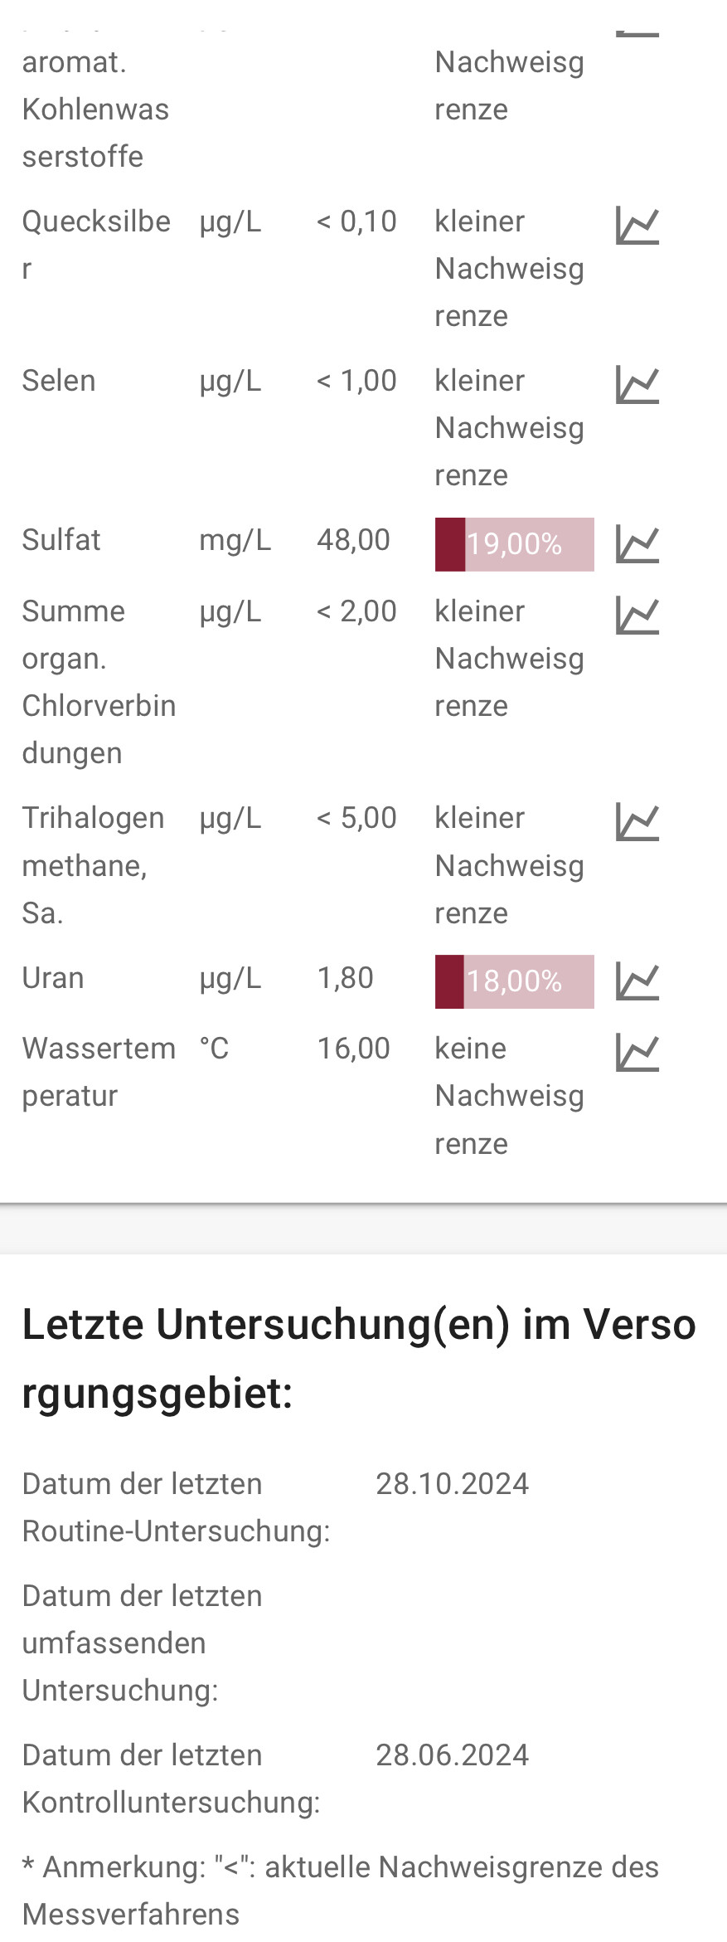Viewport: 727px width, 1942px height.
Task: Click the partially visible chart icon at top
Action: [637, 35]
